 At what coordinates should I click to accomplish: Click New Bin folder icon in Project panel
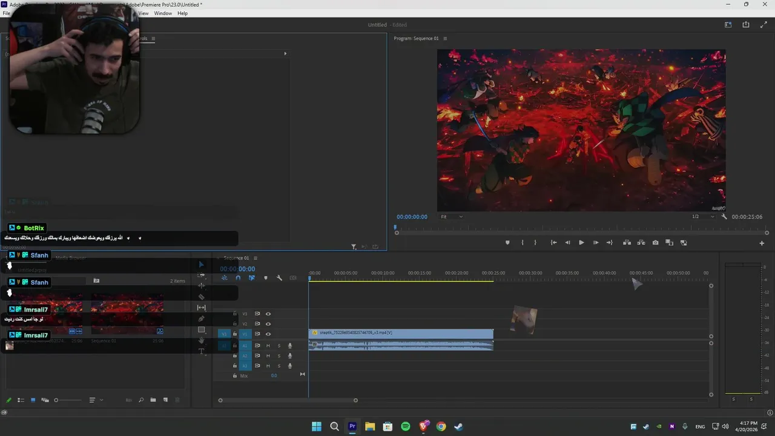click(x=153, y=400)
